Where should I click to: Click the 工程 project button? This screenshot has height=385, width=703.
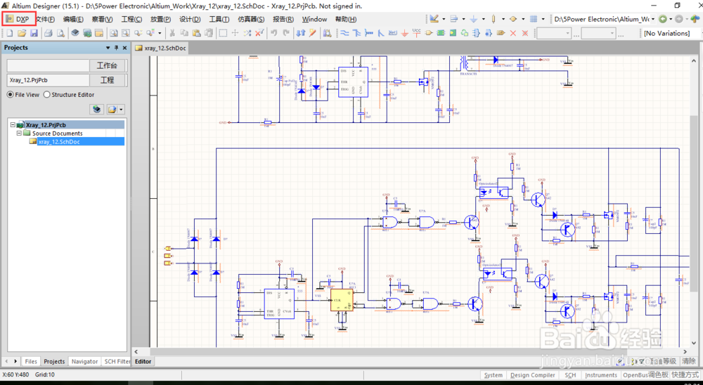pos(108,80)
